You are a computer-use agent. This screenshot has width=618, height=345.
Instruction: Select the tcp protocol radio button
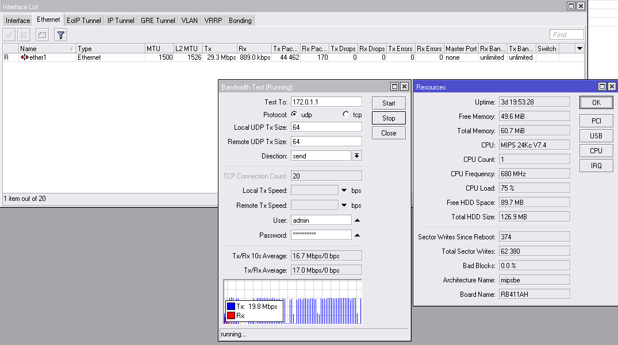tap(346, 114)
